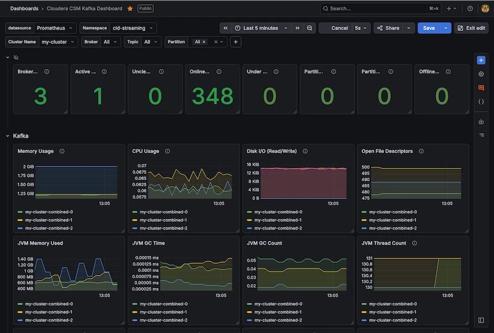Image resolution: width=494 pixels, height=333 pixels.
Task: Open the Save options dropdown arrow
Action: click(x=446, y=28)
